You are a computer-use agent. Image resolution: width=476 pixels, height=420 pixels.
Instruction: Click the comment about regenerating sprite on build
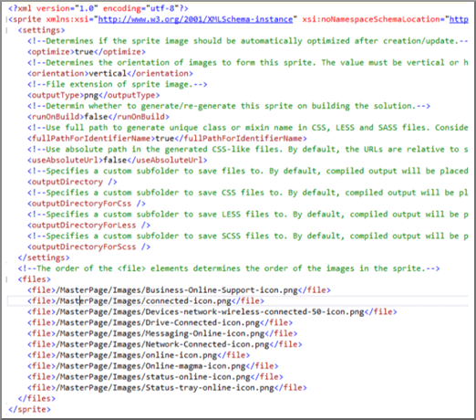[x=229, y=106]
